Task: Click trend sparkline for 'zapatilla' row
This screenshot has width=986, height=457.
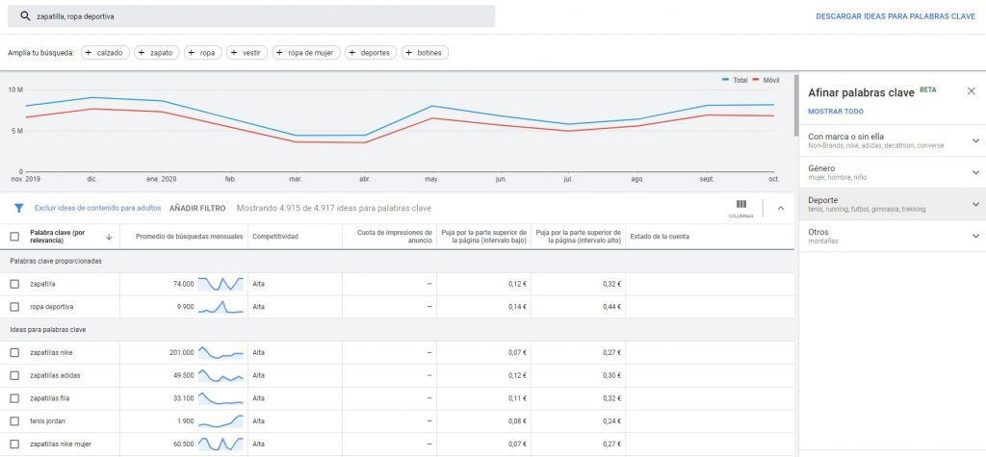Action: point(221,284)
